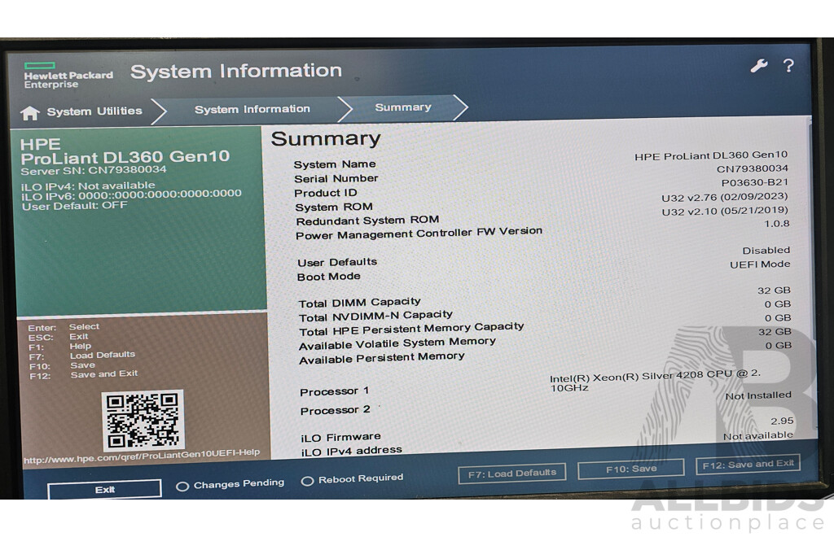Click the P03630-B21 product ID value
Image resolution: width=834 pixels, height=537 pixels.
tap(755, 183)
